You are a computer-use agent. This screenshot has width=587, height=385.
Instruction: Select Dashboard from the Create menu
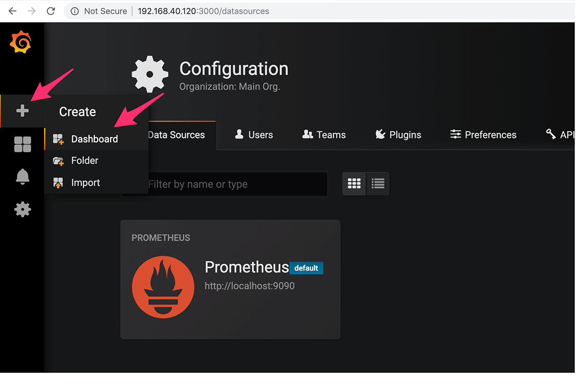pos(96,139)
